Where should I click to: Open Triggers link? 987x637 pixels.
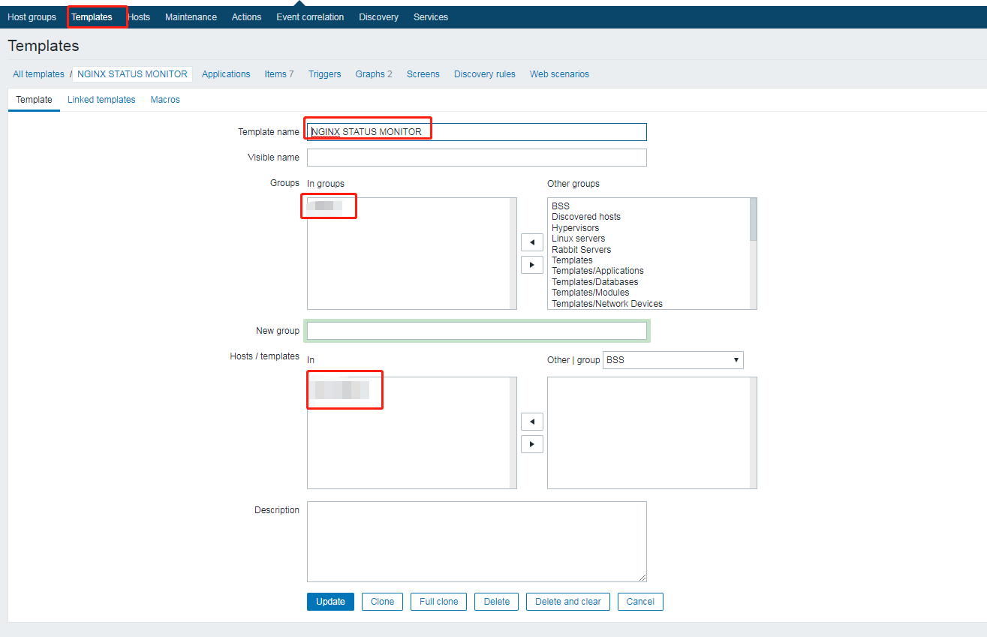point(324,74)
